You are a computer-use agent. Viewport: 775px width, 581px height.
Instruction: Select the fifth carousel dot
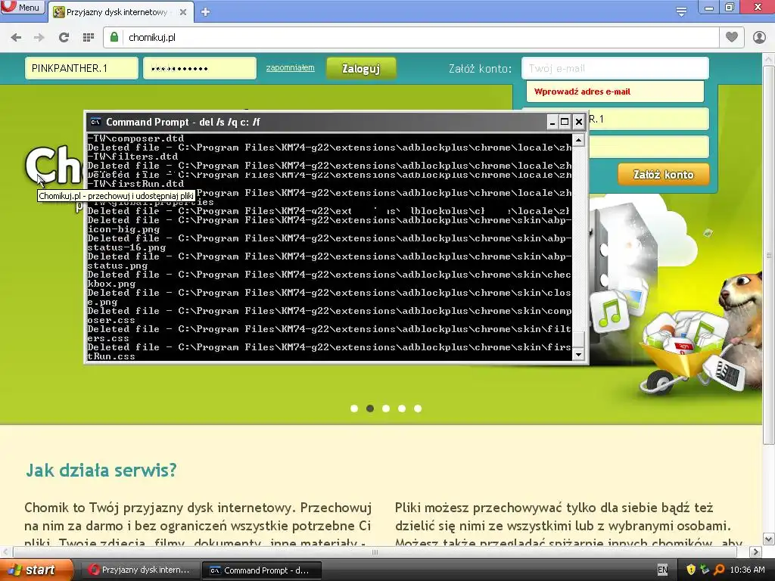[x=418, y=409]
